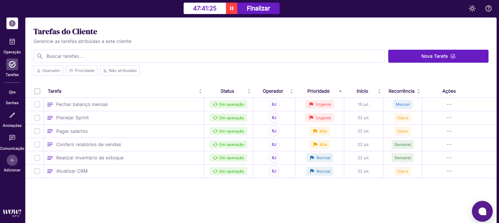Click the alert icon at sidebar top
The width and height of the screenshot is (499, 223).
[x=12, y=23]
